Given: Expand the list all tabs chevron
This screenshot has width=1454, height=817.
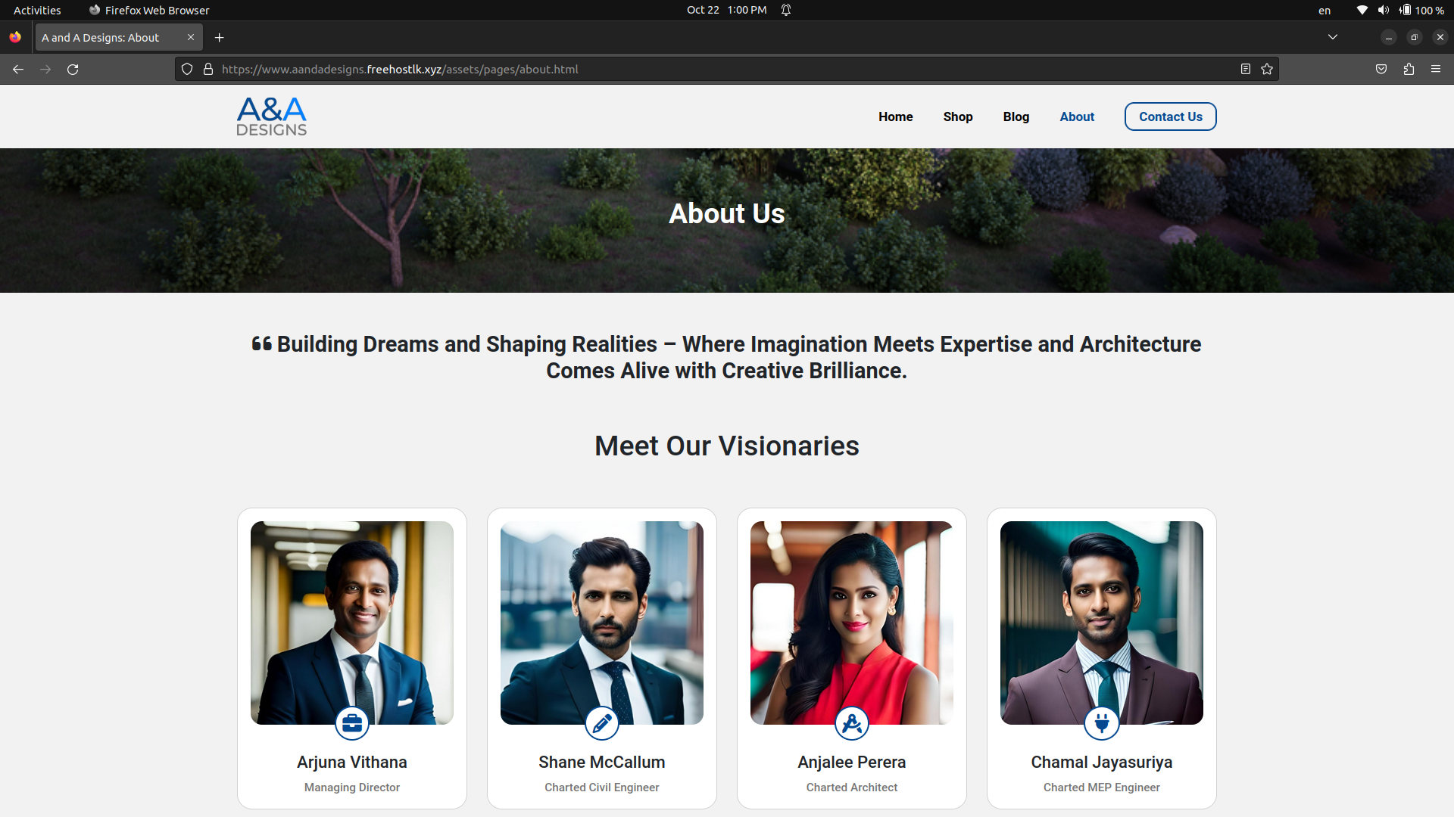Looking at the screenshot, I should pos(1333,37).
